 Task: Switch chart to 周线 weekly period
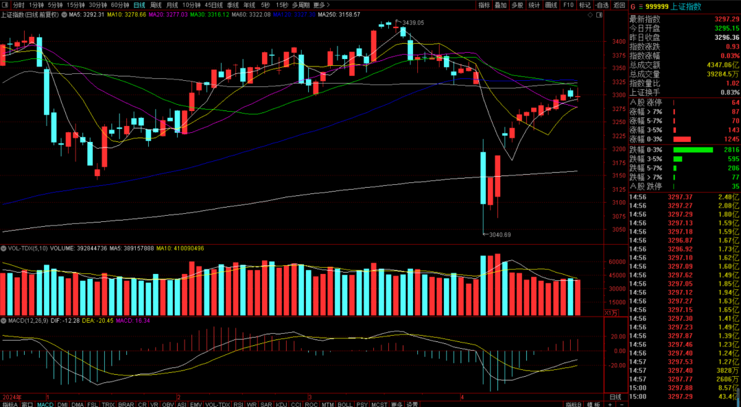[x=155, y=5]
